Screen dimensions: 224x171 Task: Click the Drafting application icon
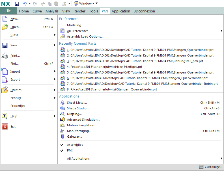(x=63, y=114)
